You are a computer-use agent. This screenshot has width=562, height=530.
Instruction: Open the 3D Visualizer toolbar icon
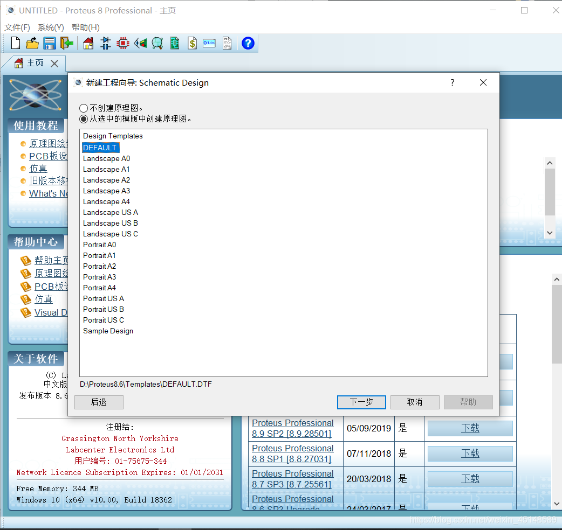[x=140, y=43]
